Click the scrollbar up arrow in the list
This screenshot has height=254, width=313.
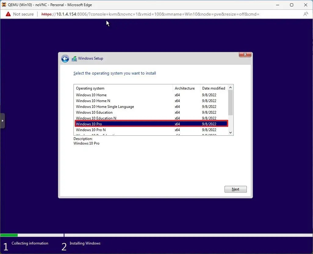(231, 87)
